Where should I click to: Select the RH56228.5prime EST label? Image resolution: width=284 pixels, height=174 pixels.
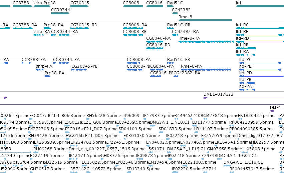(x=103, y=116)
